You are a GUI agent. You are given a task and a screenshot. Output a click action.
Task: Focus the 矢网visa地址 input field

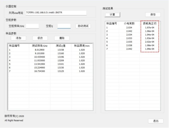(x=56, y=13)
